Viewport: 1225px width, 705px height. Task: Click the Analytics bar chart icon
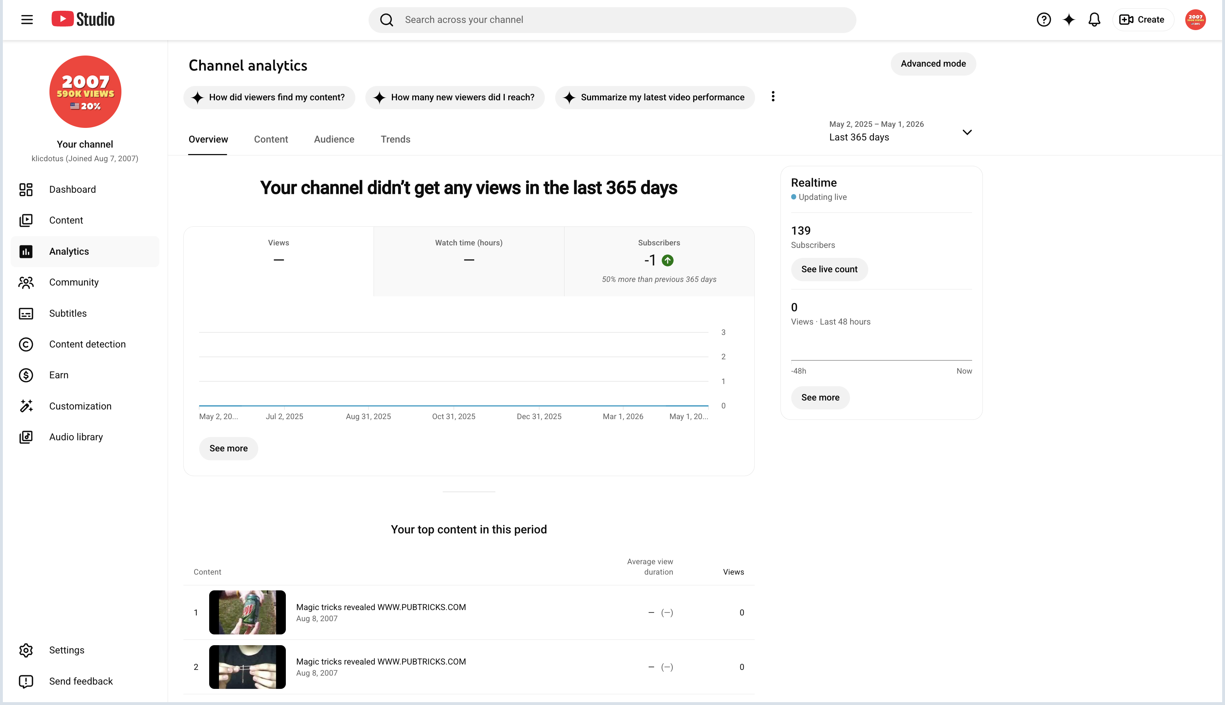pos(26,251)
